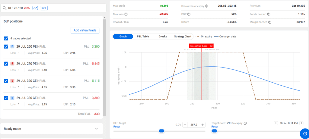Screen dimensions: 309x139
Task: Reset the DLF Target
Action: coord(117,127)
